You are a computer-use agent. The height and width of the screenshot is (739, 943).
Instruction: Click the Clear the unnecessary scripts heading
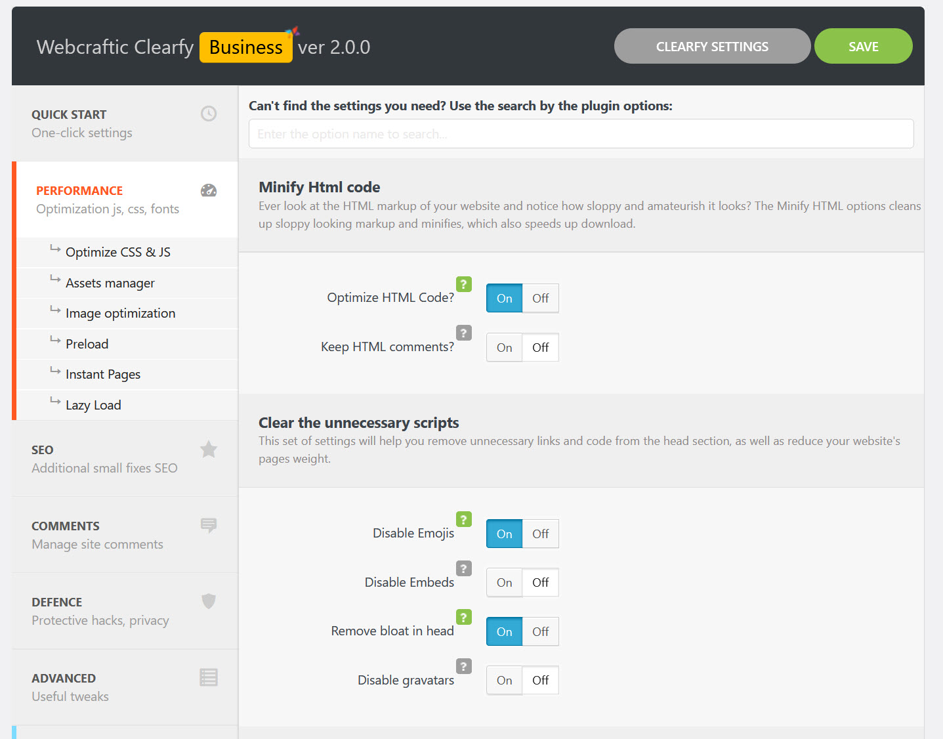(x=359, y=423)
